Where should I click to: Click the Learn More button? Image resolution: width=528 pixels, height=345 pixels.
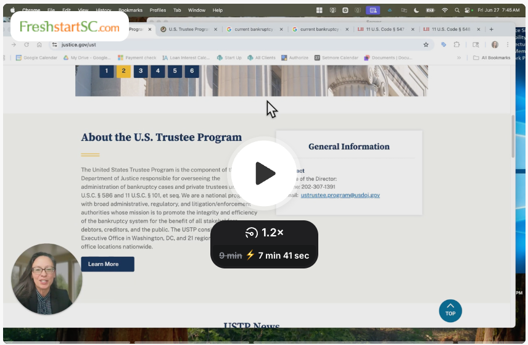point(107,264)
